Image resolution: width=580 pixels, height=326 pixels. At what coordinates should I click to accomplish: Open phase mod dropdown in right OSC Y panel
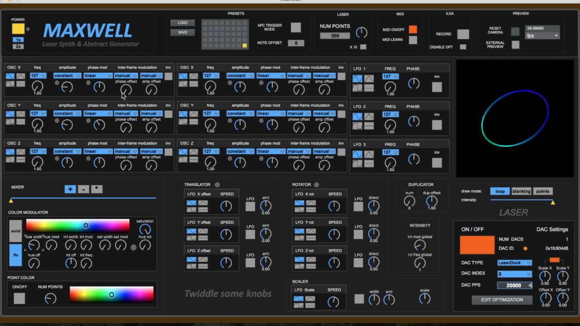tap(271, 114)
